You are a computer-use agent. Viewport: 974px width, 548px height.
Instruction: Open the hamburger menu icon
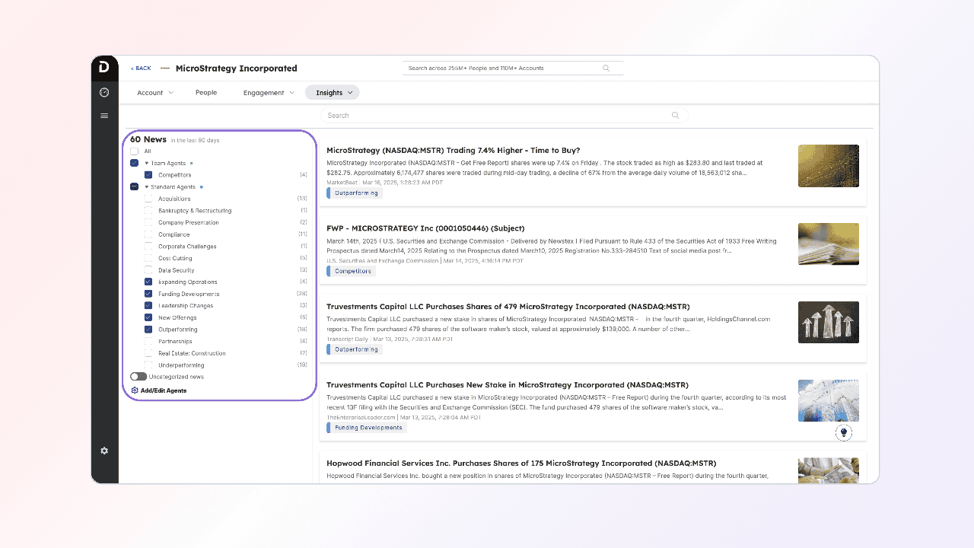[104, 116]
